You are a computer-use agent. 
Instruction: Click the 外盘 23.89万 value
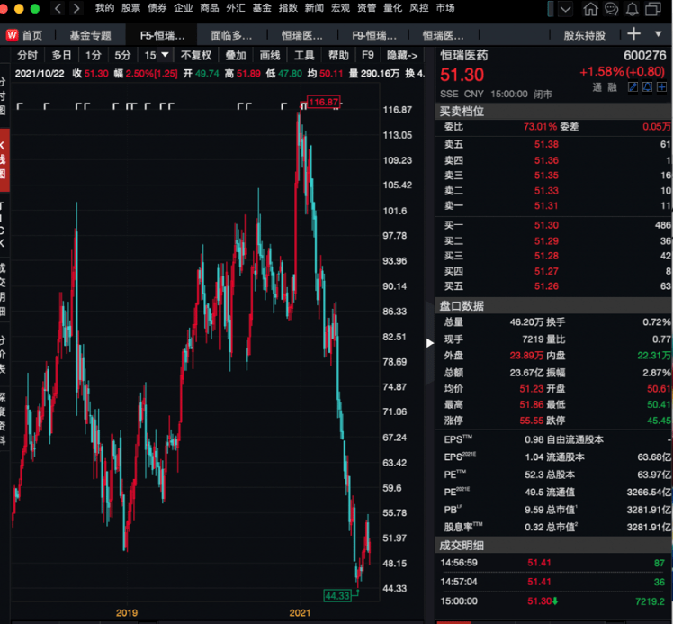526,355
